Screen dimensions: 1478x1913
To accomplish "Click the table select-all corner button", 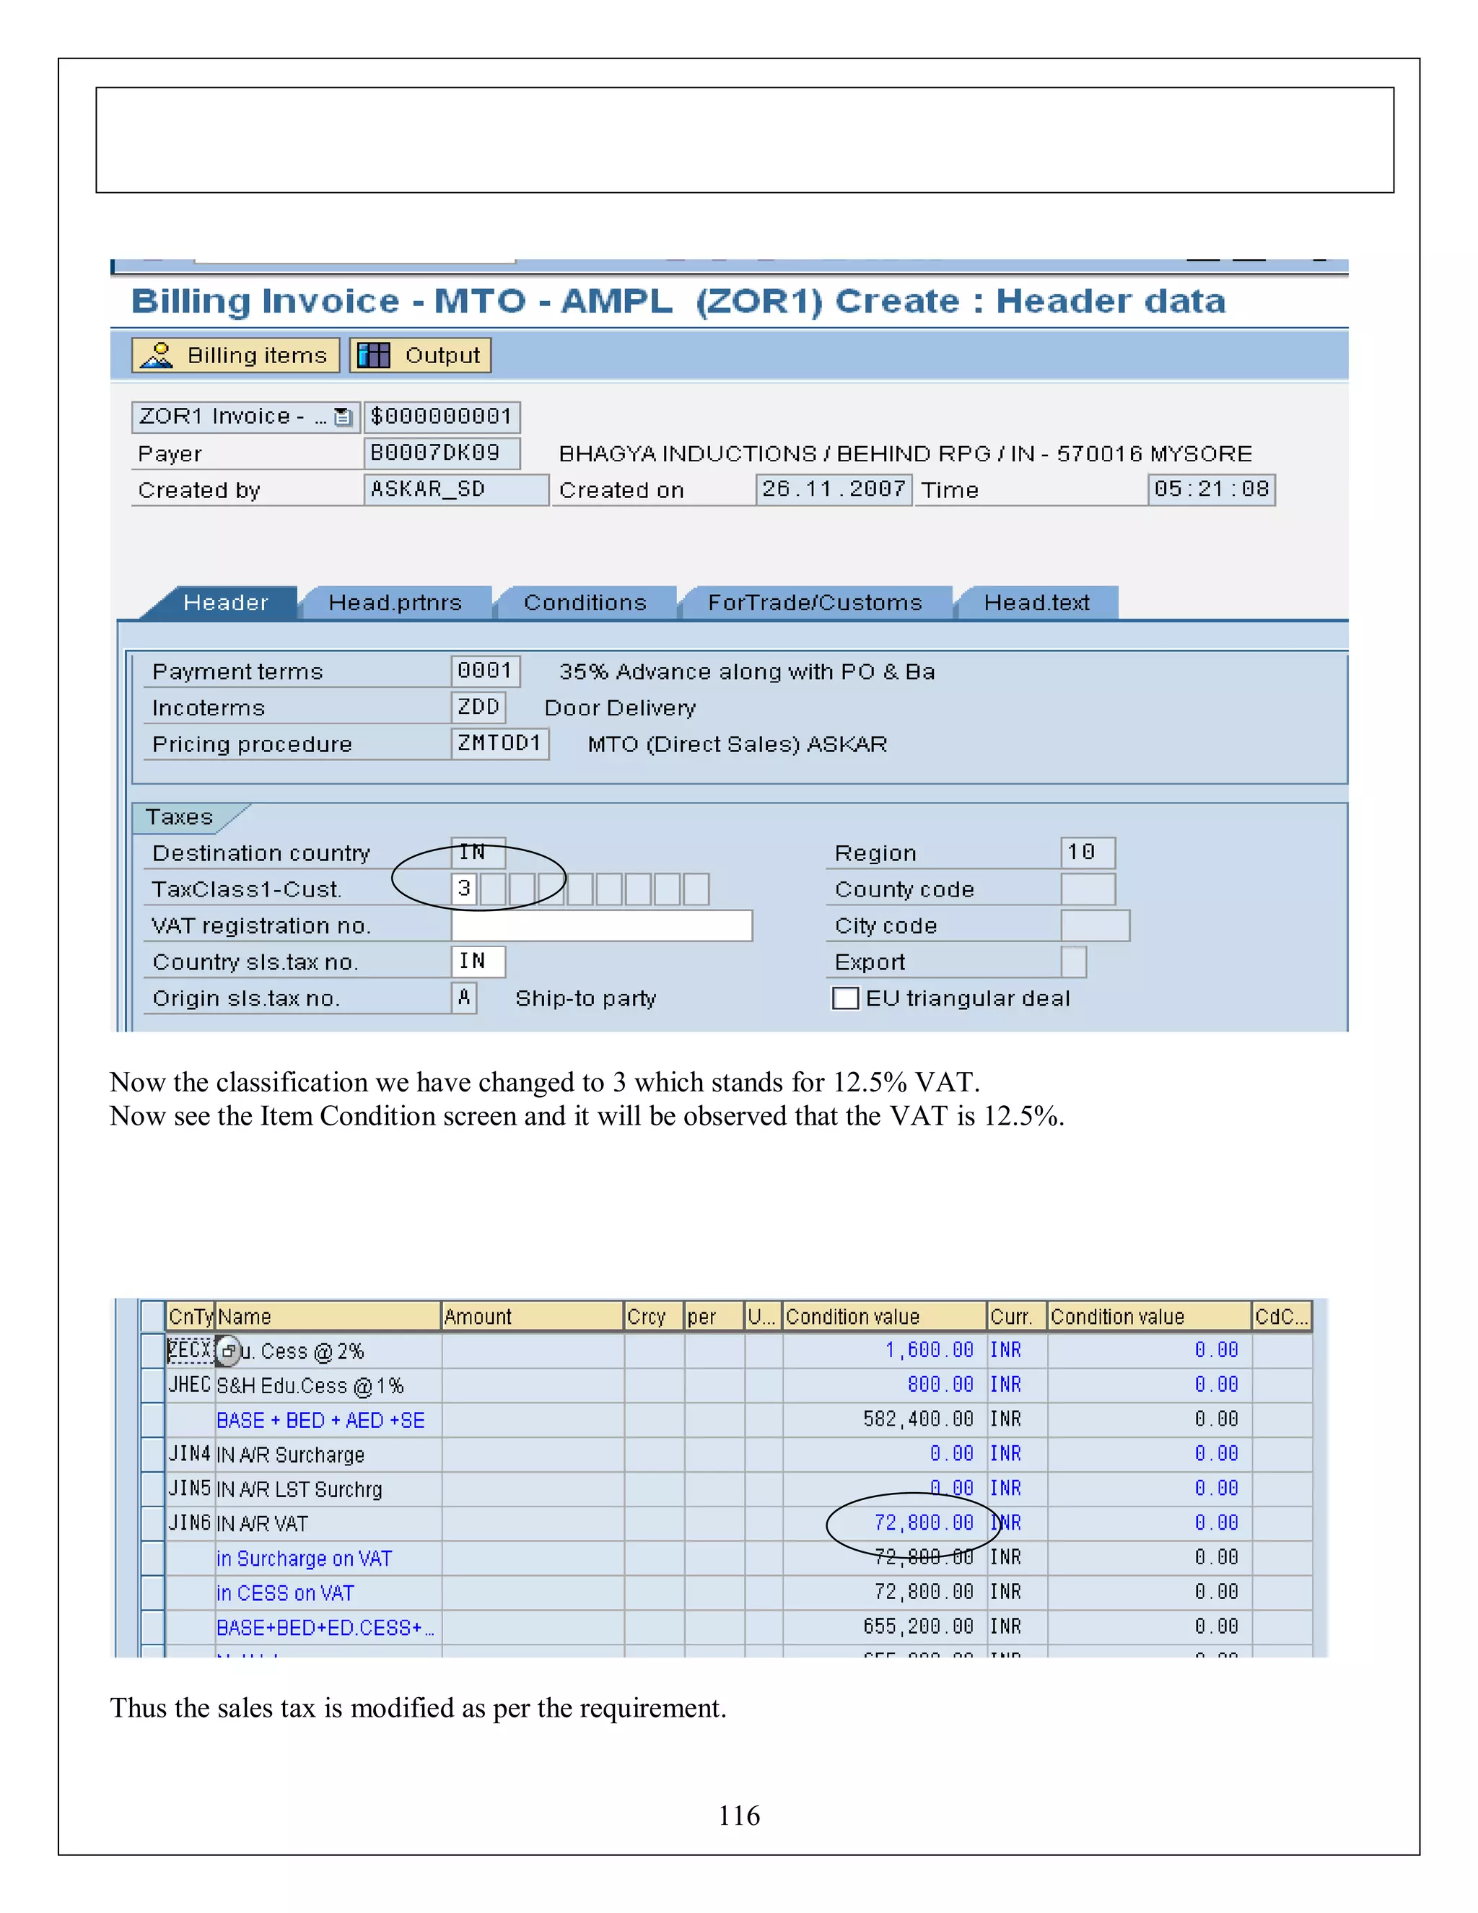I will point(153,1315).
